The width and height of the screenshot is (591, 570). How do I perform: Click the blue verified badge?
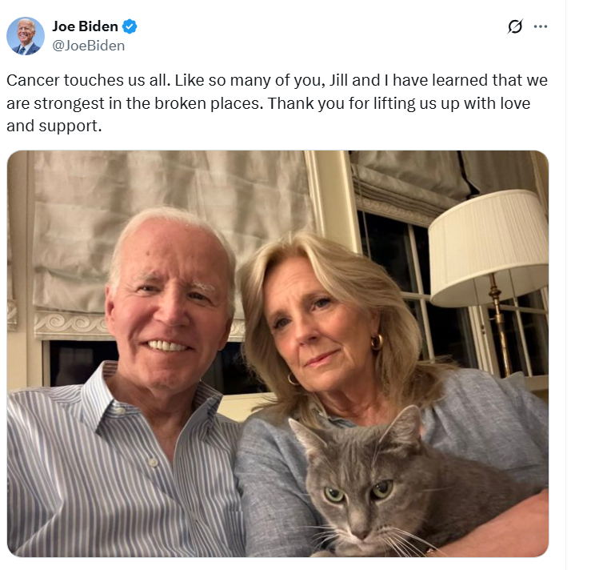point(130,26)
